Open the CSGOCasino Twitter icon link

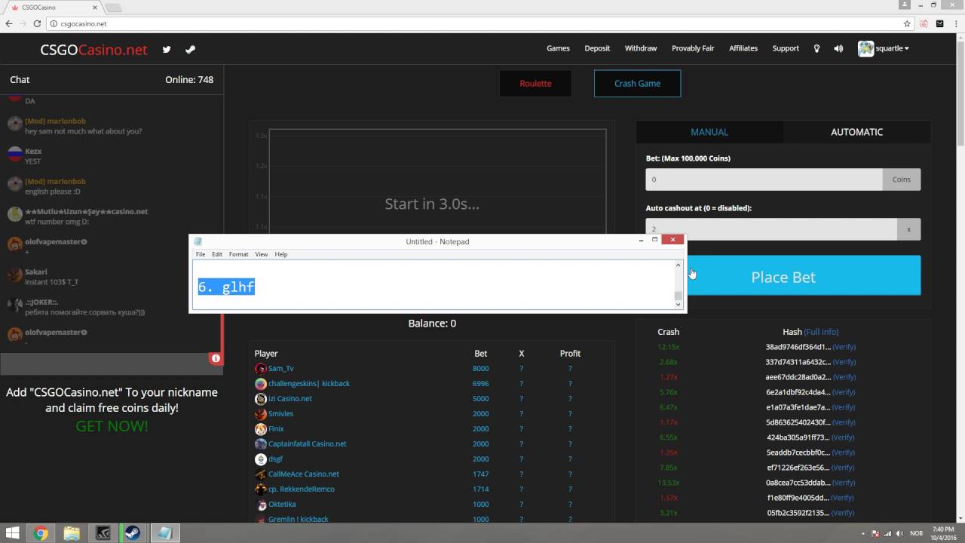[167, 50]
